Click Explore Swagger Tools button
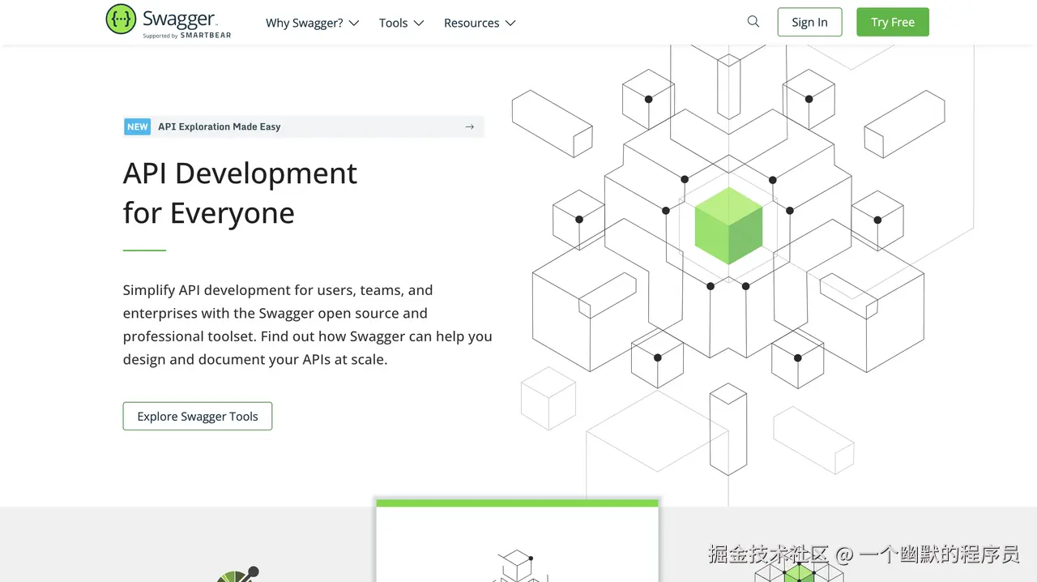The width and height of the screenshot is (1037, 582). (x=198, y=416)
